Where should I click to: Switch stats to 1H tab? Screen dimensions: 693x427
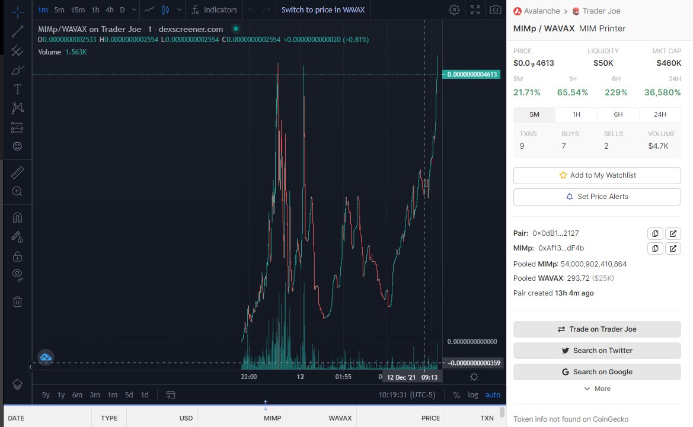[x=576, y=114]
